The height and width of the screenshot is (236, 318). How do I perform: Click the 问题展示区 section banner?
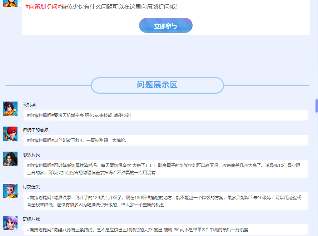[x=157, y=85]
